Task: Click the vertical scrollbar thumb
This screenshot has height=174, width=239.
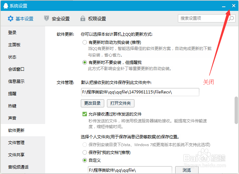Action: [236, 110]
